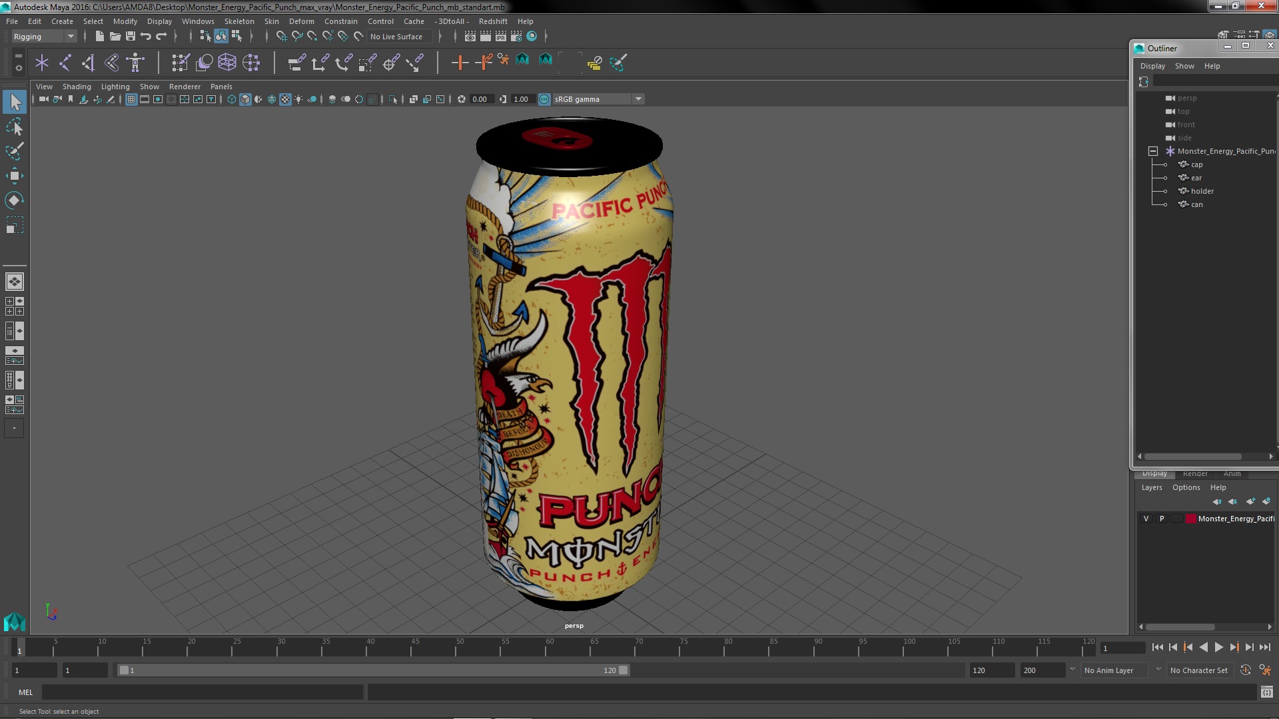Go to start of playback range
This screenshot has width=1279, height=719.
tap(1157, 647)
